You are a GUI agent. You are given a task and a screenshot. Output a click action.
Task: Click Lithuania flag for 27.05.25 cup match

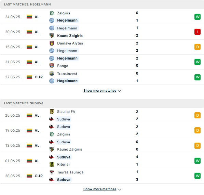(x=29, y=77)
